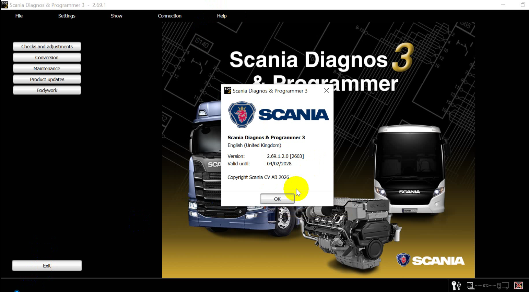Open the Help menu
The height and width of the screenshot is (292, 529).
(222, 16)
